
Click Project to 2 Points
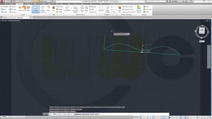[x=129, y=12]
